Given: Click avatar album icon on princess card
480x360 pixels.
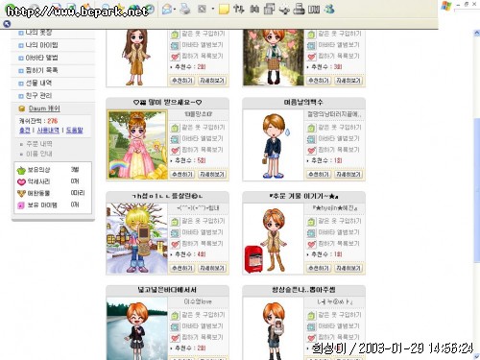Looking at the screenshot, I should click(175, 139).
